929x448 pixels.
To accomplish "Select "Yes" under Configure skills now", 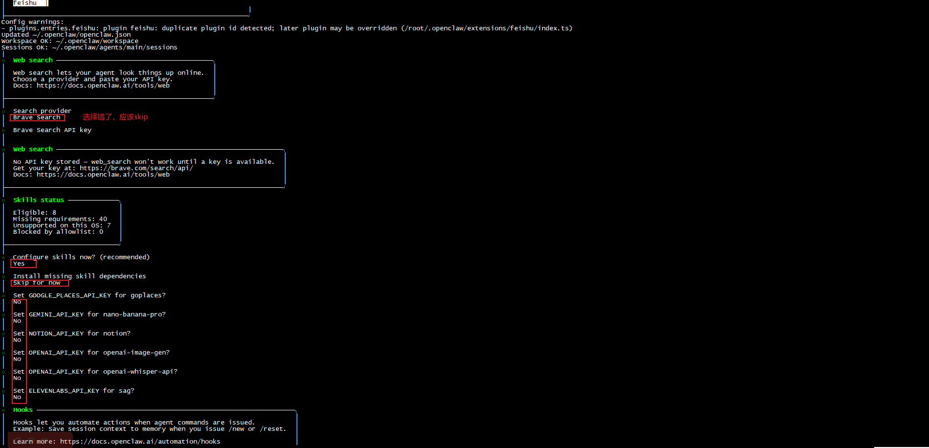I will [x=19, y=264].
